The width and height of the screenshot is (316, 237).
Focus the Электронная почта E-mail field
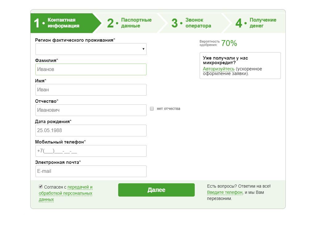click(91, 171)
